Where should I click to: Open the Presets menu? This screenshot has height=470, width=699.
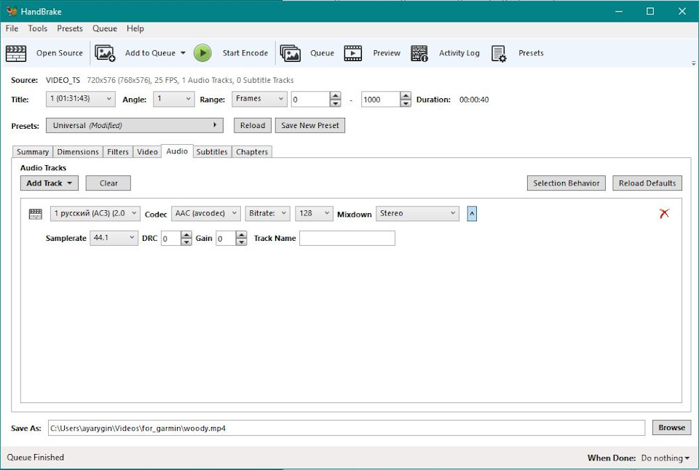click(x=70, y=28)
